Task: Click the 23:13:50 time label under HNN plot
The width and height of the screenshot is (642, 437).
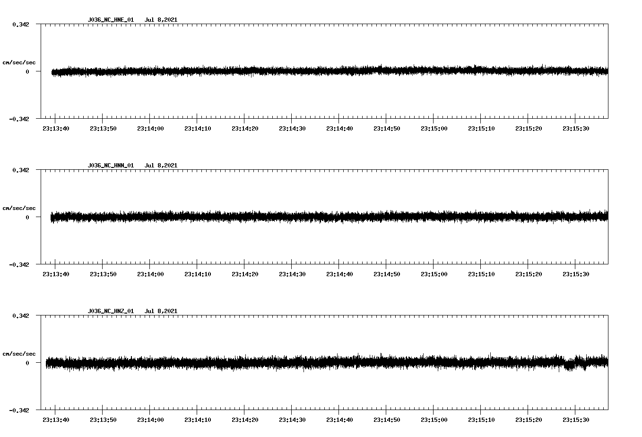Action: (103, 274)
